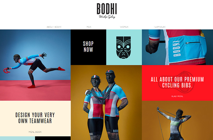This screenshot has height=140, width=213.
Task: Click the Shop Now black tile
Action: pyautogui.click(x=88, y=47)
